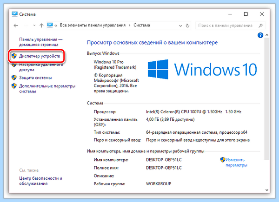Click shield icon beside 'Защита системы'
This screenshot has height=202, width=279.
[14, 78]
